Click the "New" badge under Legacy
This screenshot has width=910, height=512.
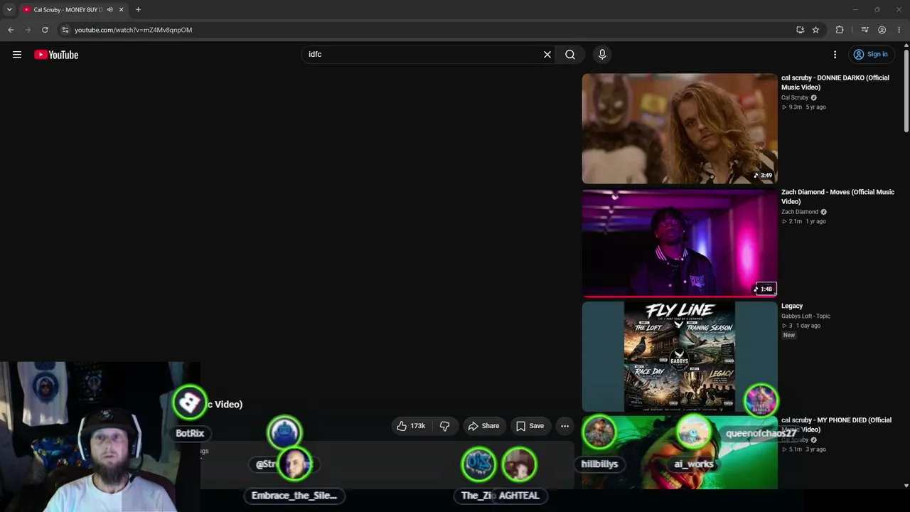789,335
